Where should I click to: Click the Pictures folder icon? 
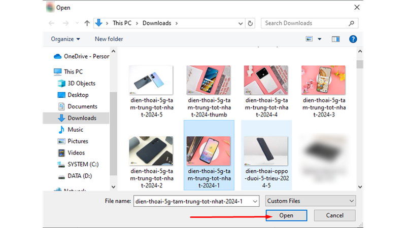tap(61, 141)
